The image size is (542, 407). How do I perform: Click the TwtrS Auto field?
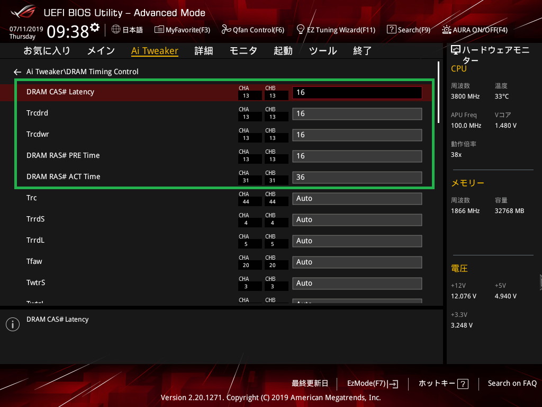coord(357,284)
